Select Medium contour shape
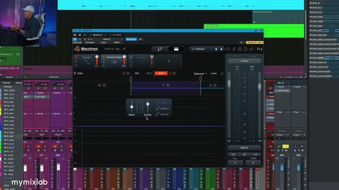The height and width of the screenshot is (190, 339). [x=163, y=109]
